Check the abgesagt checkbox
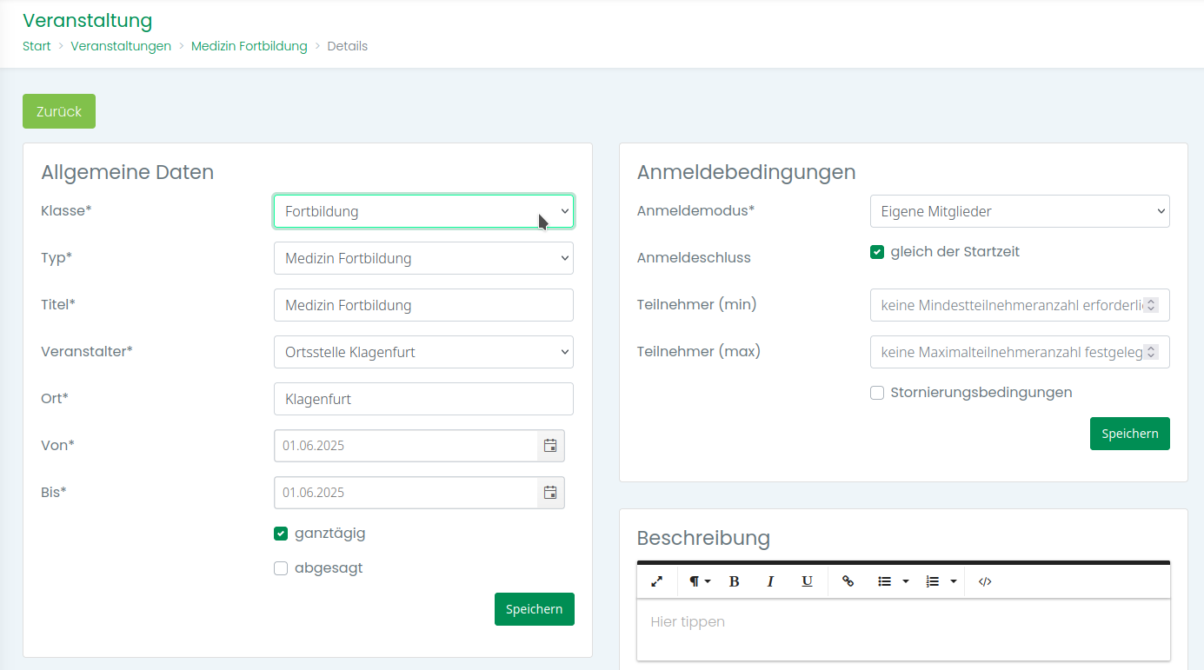 pyautogui.click(x=281, y=568)
